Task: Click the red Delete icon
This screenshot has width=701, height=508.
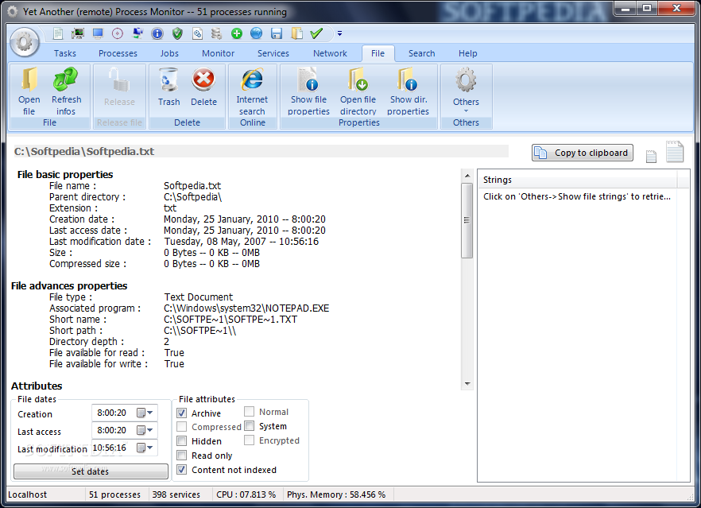Action: coord(203,87)
